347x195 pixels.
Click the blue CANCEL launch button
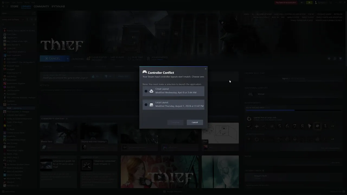click(x=53, y=58)
